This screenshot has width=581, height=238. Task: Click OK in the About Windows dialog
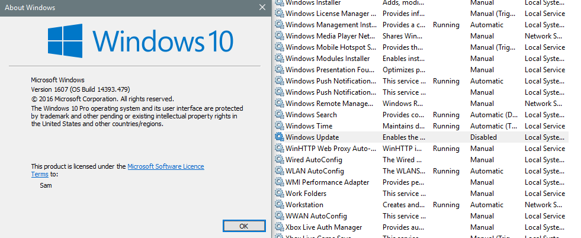click(244, 226)
